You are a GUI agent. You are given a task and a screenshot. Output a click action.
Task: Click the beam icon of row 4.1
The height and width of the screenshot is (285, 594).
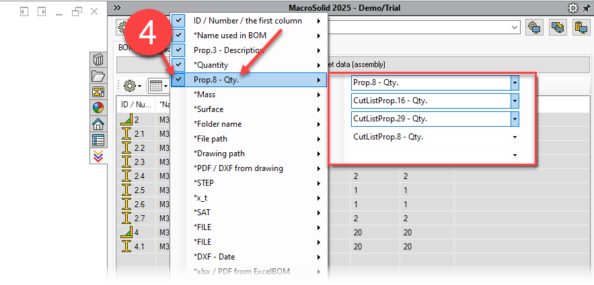pos(127,247)
